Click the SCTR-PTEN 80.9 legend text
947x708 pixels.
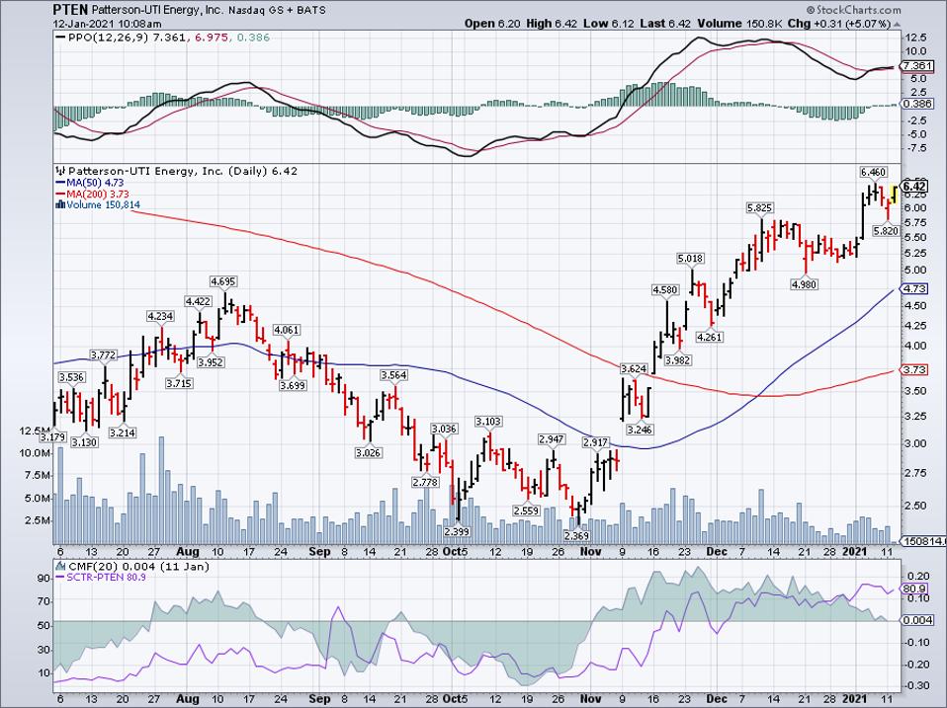pos(107,577)
